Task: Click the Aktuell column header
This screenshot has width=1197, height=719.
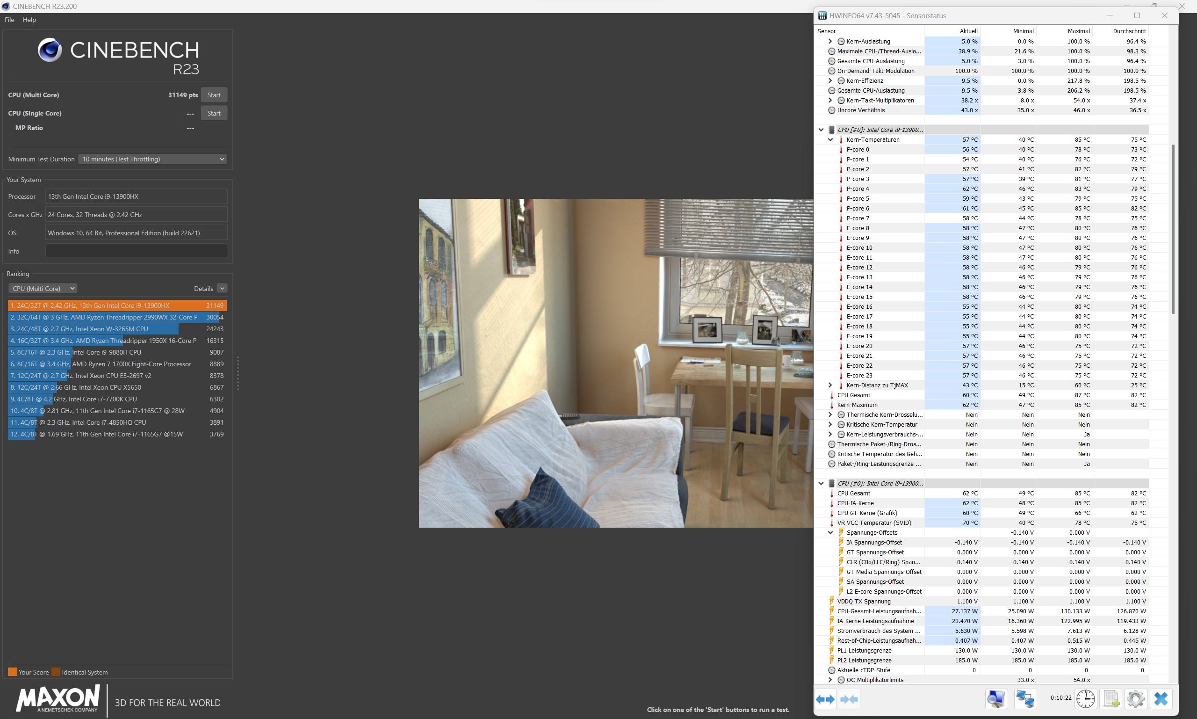Action: click(952, 31)
